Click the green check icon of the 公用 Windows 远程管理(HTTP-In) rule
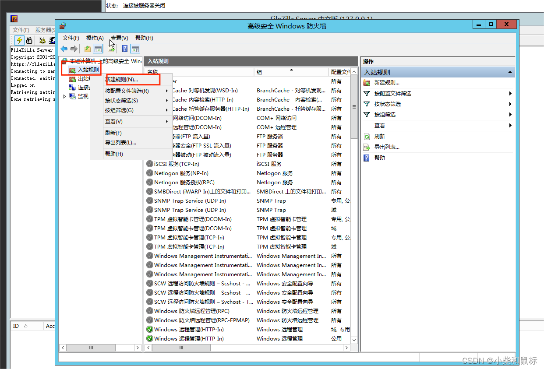544x369 pixels. (150, 339)
